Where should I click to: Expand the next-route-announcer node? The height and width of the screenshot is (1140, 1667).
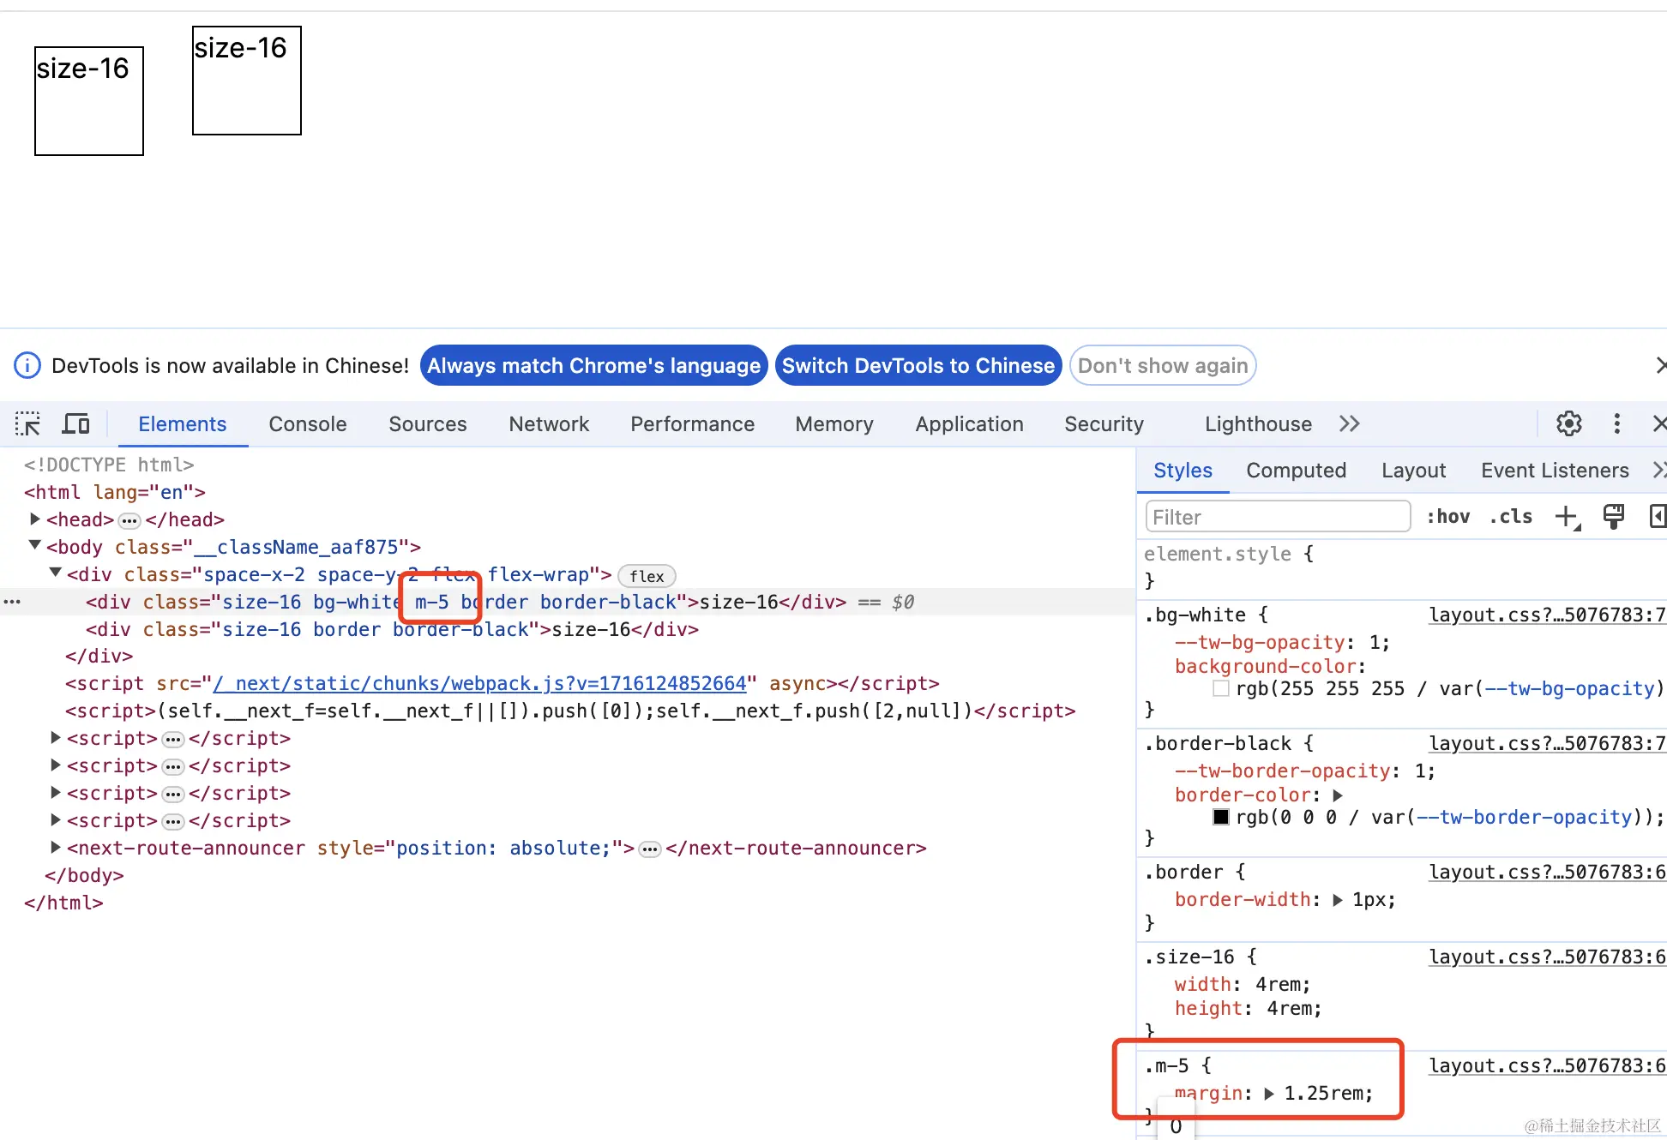click(56, 848)
